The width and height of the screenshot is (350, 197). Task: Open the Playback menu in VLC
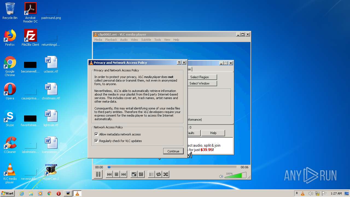pos(111,40)
